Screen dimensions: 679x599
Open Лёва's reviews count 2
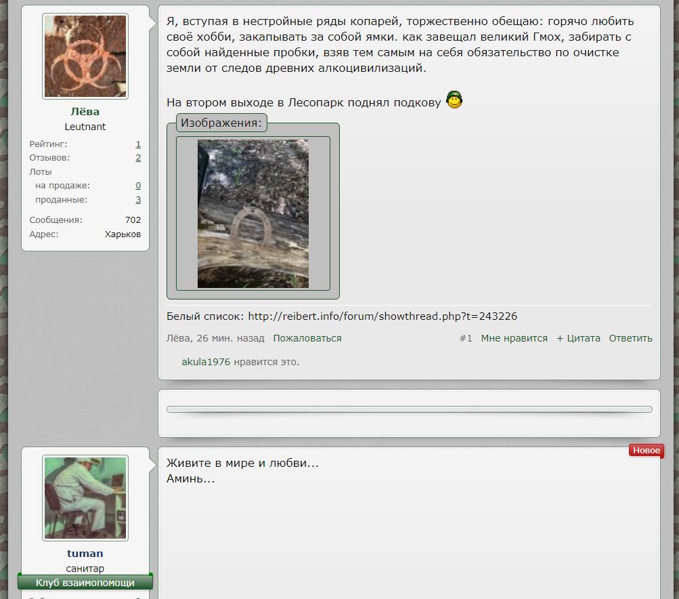(x=138, y=158)
